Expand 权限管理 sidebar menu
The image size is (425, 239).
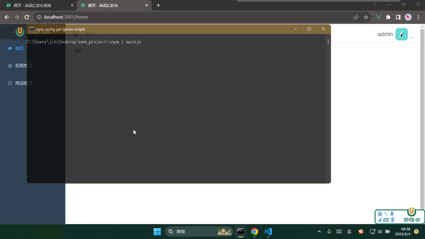[x=33, y=66]
